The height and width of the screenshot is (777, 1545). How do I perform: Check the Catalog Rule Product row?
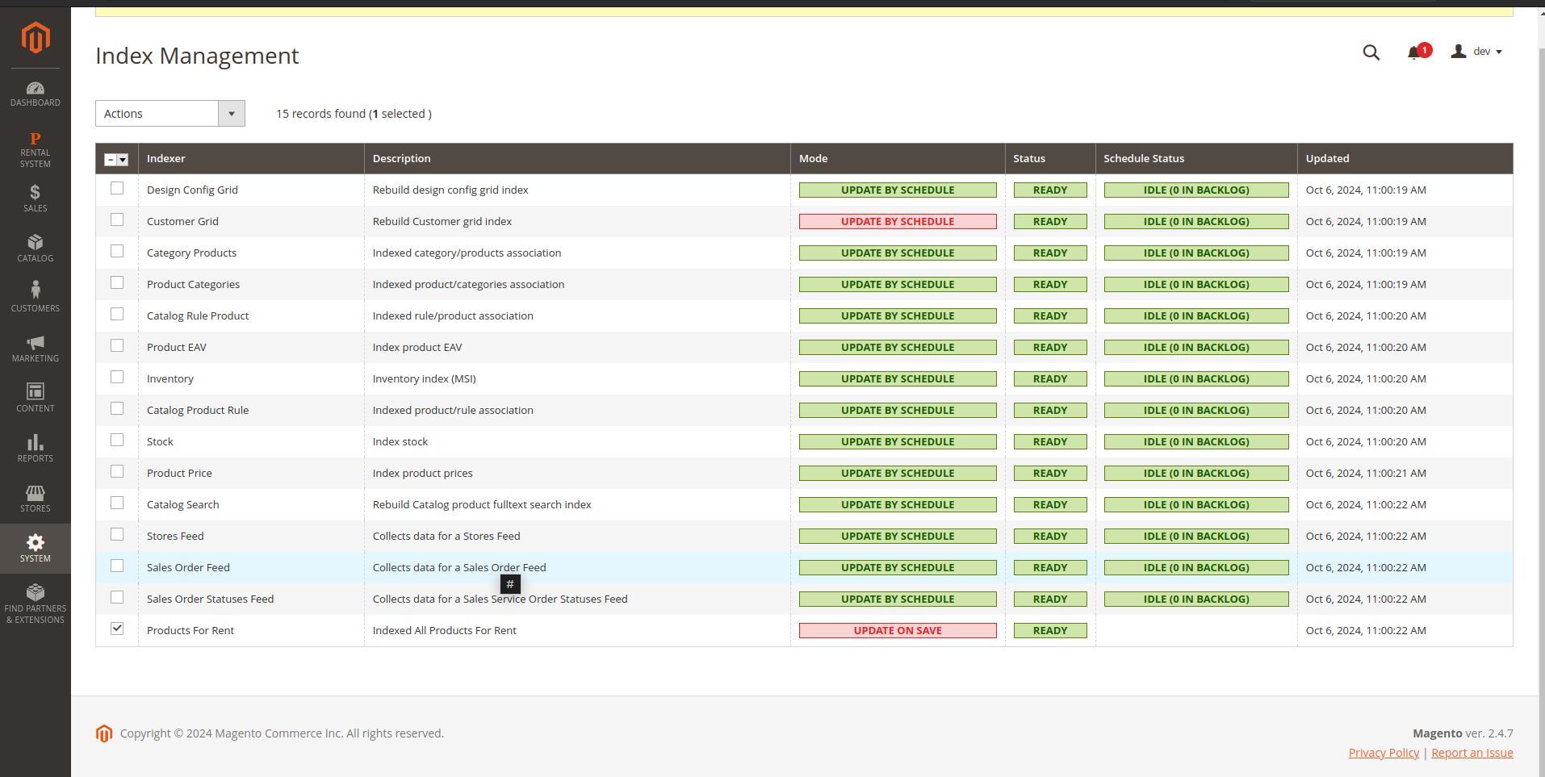[x=117, y=314]
